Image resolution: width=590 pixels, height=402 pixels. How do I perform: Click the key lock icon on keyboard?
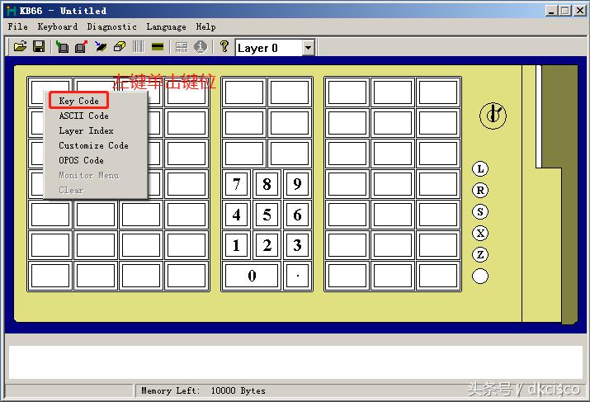[493, 116]
